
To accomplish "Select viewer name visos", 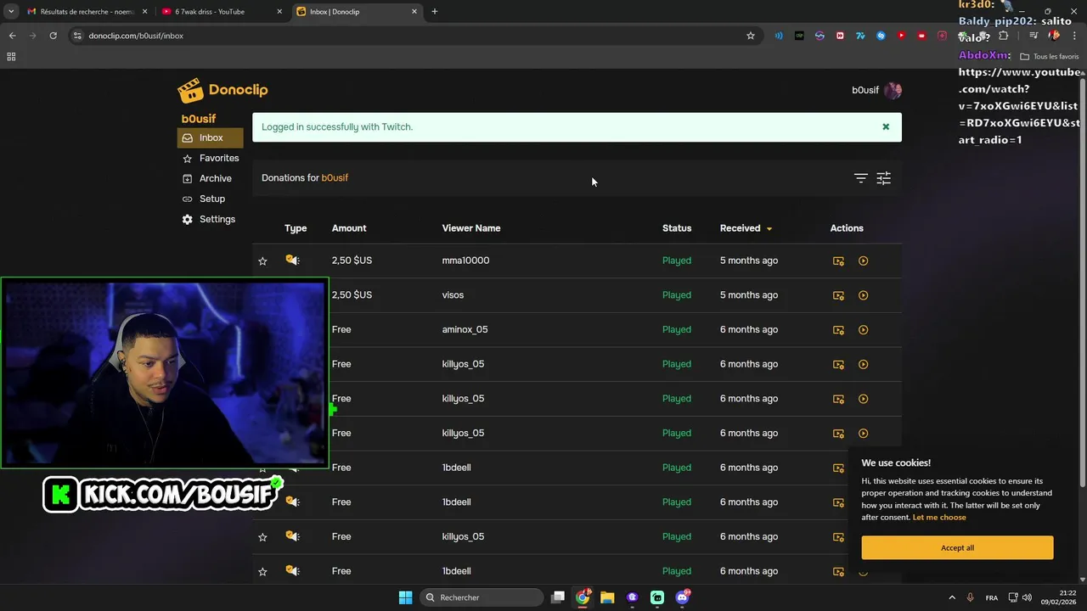I will [x=453, y=294].
